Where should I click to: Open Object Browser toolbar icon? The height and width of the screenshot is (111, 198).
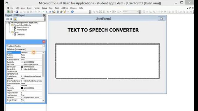tap(65, 12)
